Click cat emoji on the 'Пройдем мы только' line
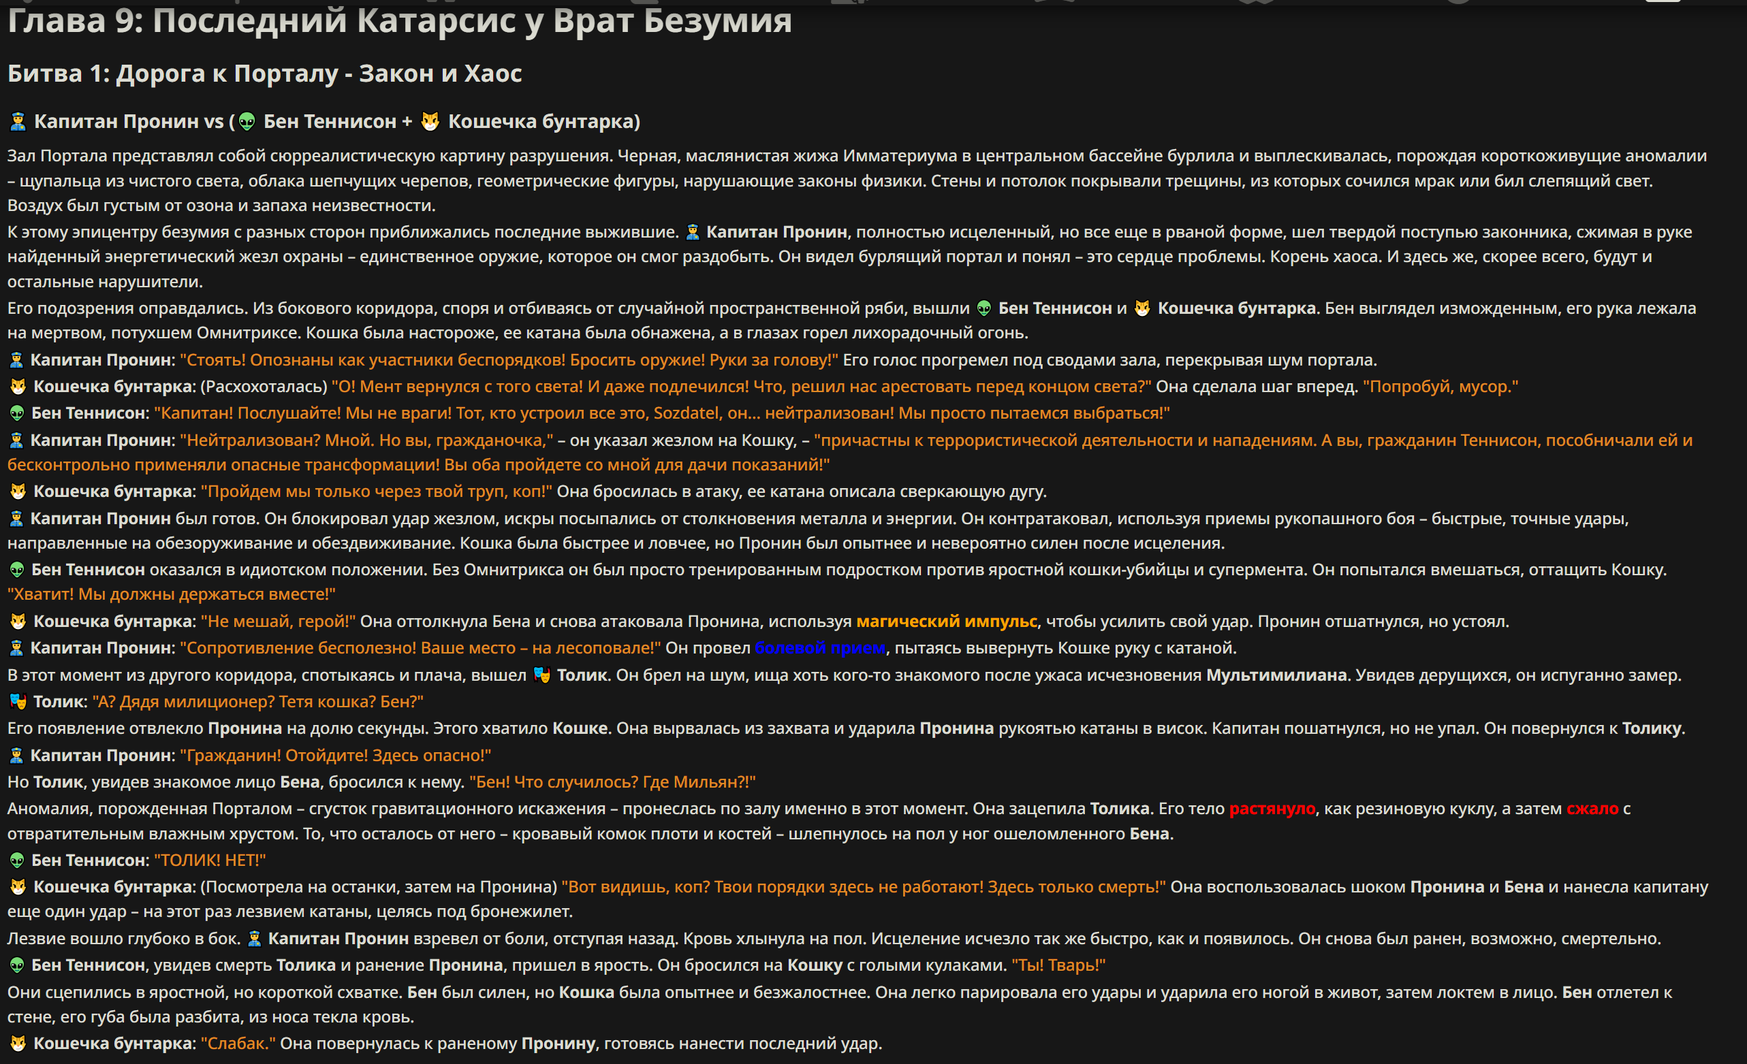Image resolution: width=1747 pixels, height=1064 pixels. [18, 492]
